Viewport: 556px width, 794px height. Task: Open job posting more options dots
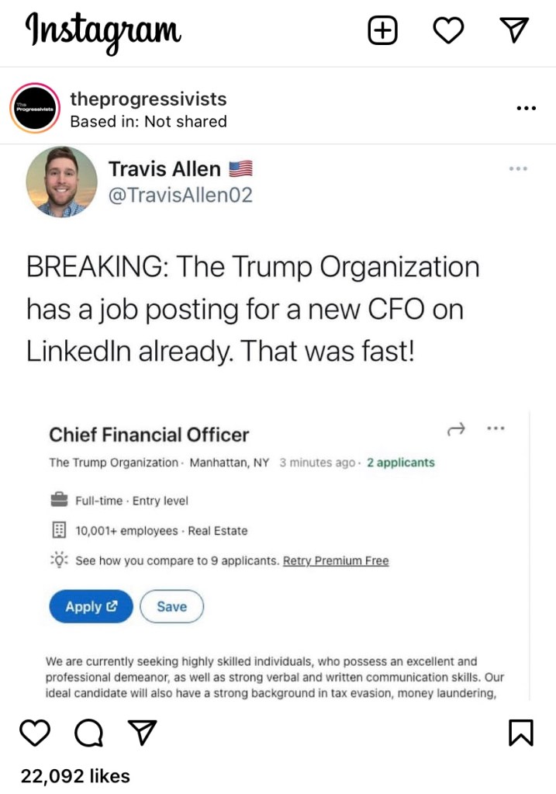coord(496,428)
